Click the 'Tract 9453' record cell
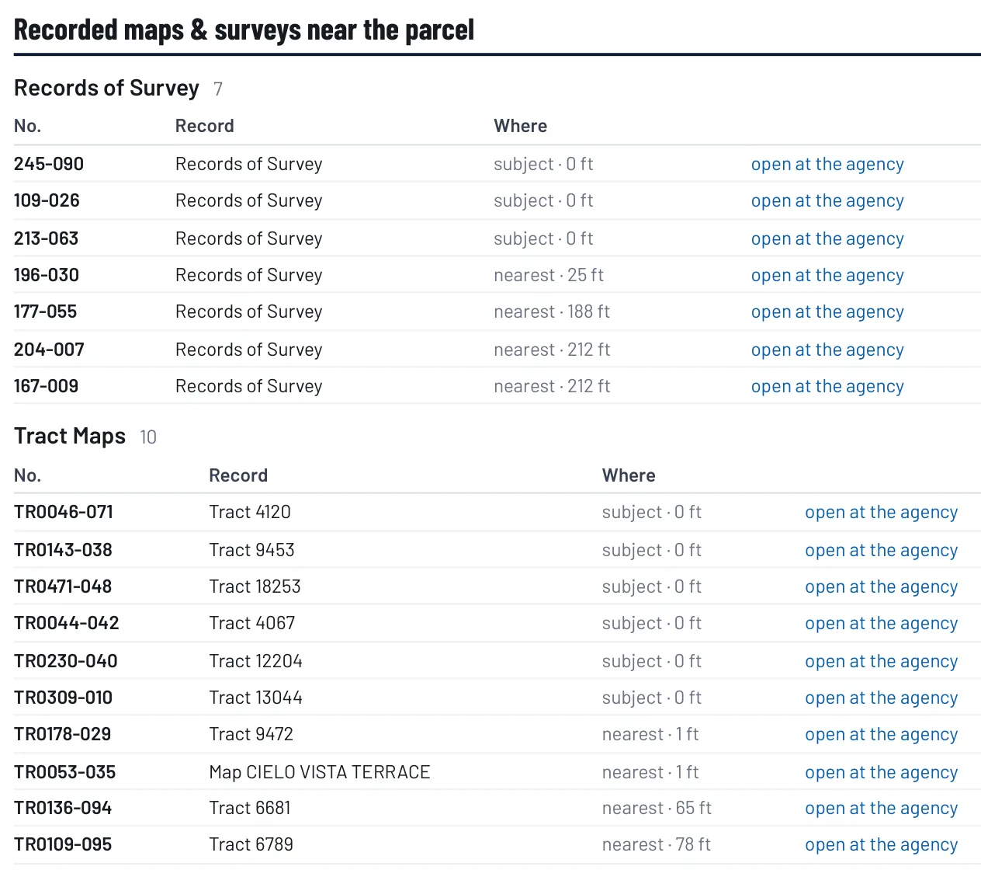The width and height of the screenshot is (981, 877). (251, 550)
